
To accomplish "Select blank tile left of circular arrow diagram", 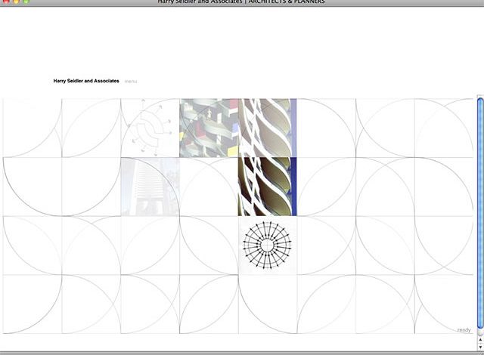I will point(91,128).
